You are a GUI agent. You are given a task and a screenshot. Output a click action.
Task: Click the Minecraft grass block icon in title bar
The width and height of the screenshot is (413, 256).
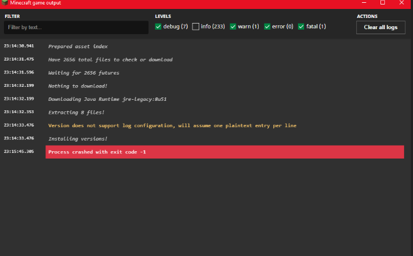point(4,2)
